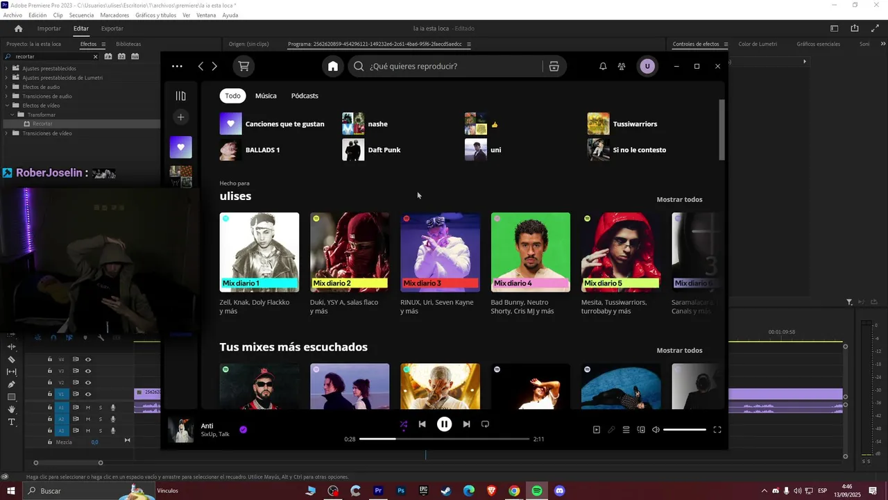Open Efectos panel menu icon

(x=103, y=44)
